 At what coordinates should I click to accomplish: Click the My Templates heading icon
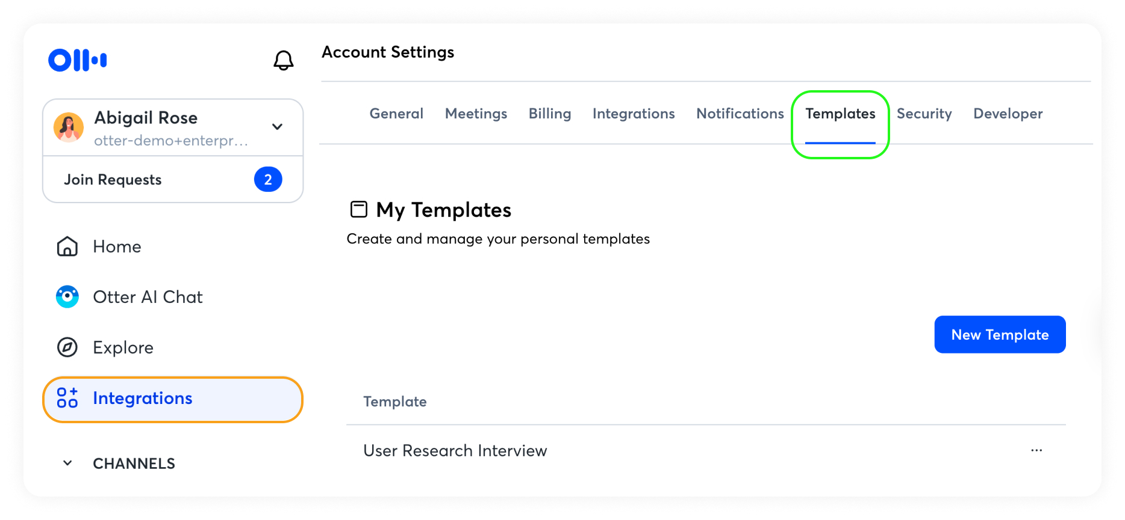pyautogui.click(x=359, y=209)
